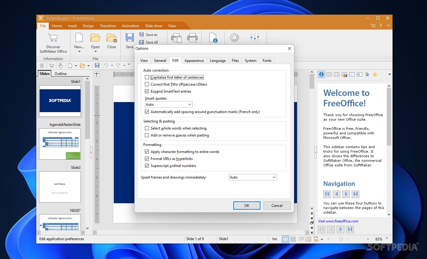Expand the Open dropdown arrow in ribbon
Image resolution: width=427 pixels, height=259 pixels.
coord(95,51)
